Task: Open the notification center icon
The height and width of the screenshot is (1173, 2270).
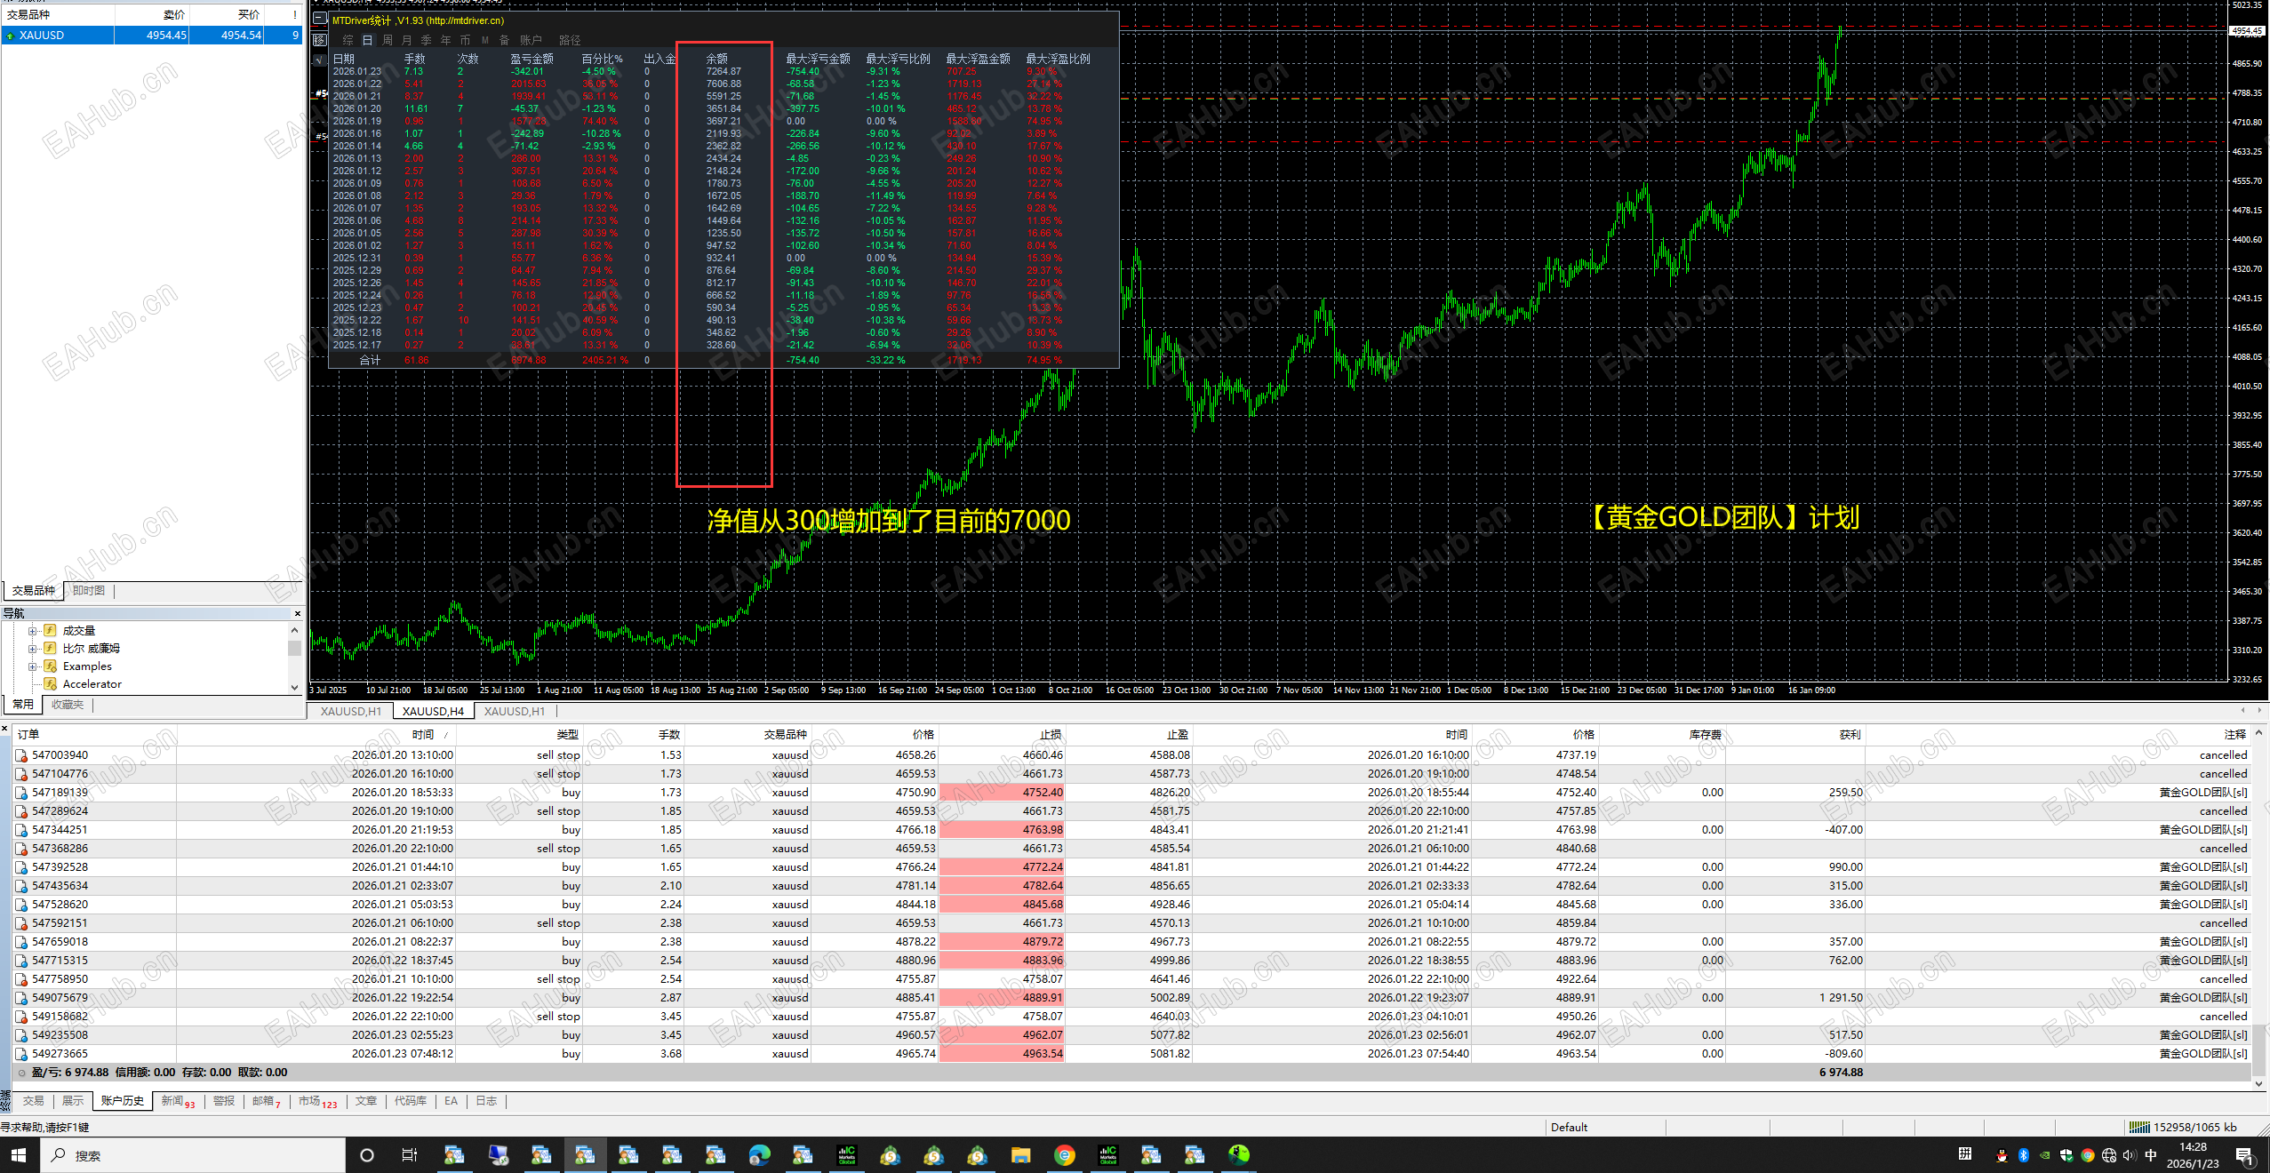Action: 2243,1154
